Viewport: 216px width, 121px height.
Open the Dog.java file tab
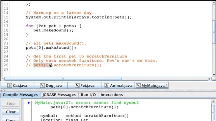[51, 86]
